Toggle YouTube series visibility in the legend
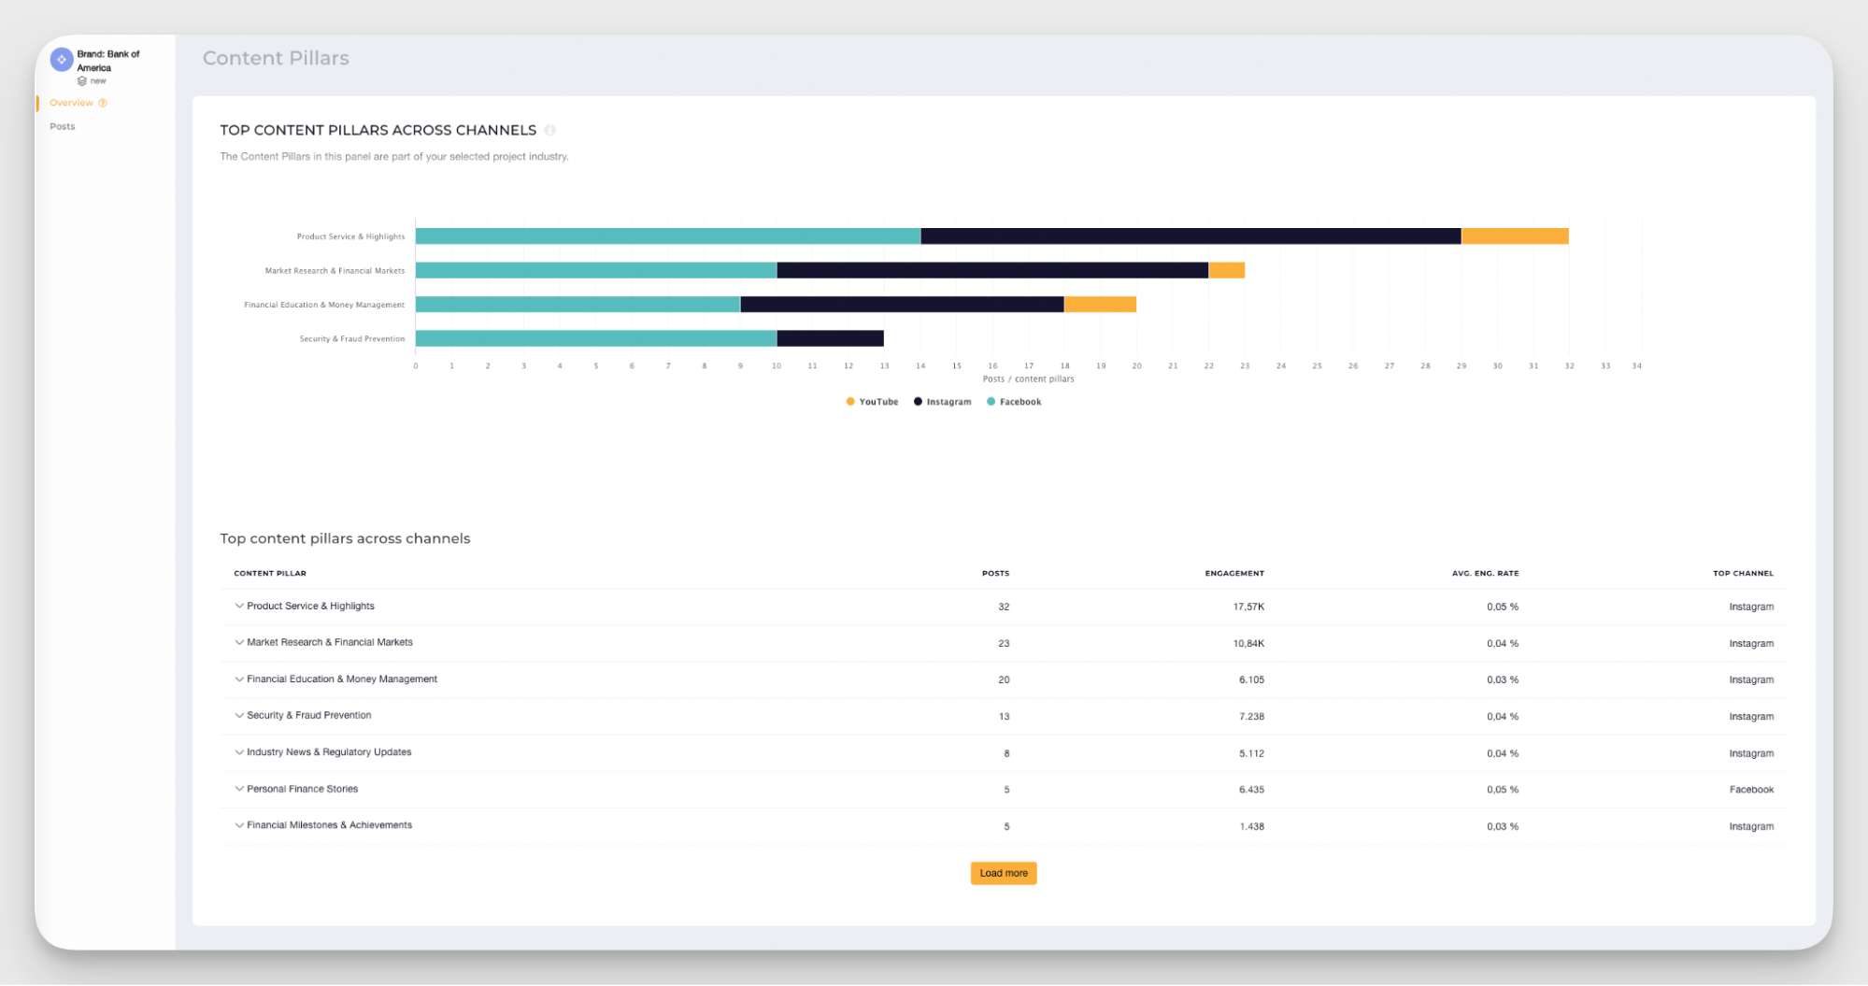The image size is (1868, 986). coord(872,402)
